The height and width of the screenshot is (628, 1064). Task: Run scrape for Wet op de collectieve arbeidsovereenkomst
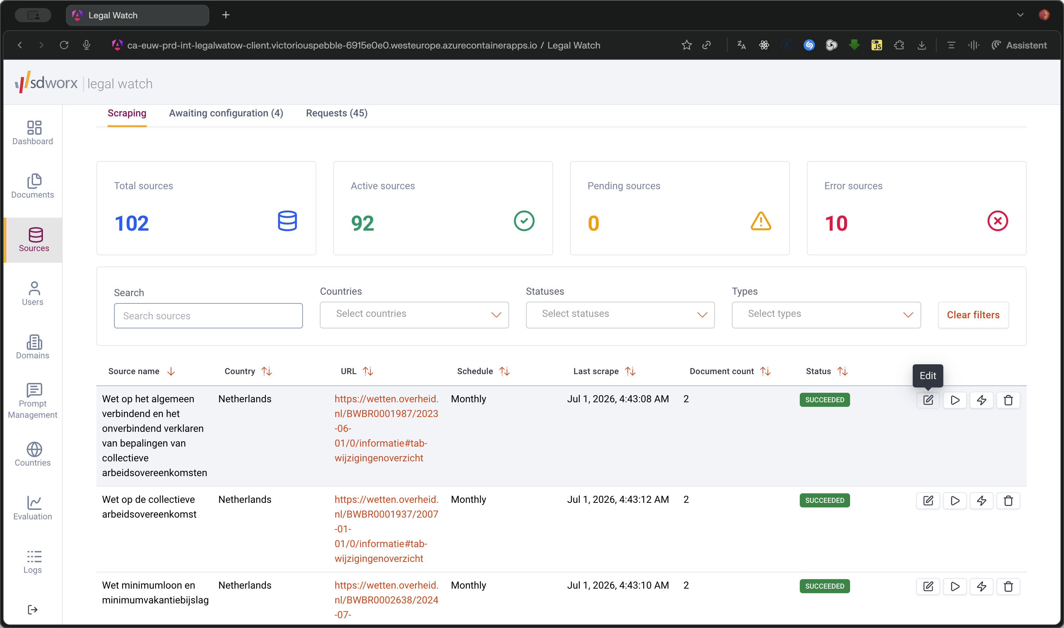pos(954,501)
